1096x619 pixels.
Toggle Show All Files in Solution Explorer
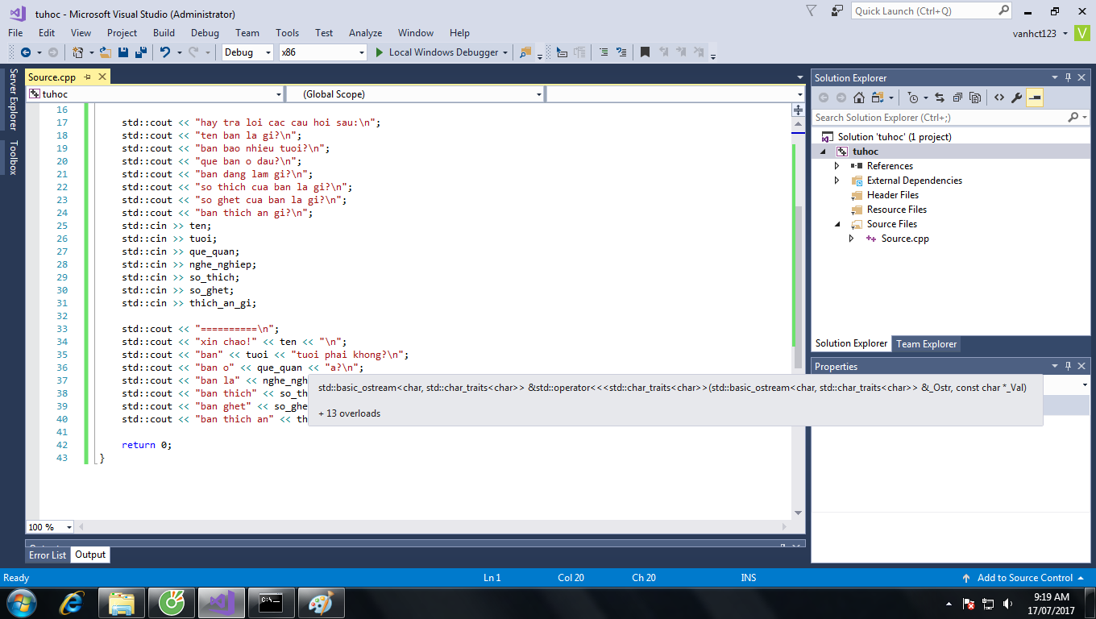tap(975, 98)
